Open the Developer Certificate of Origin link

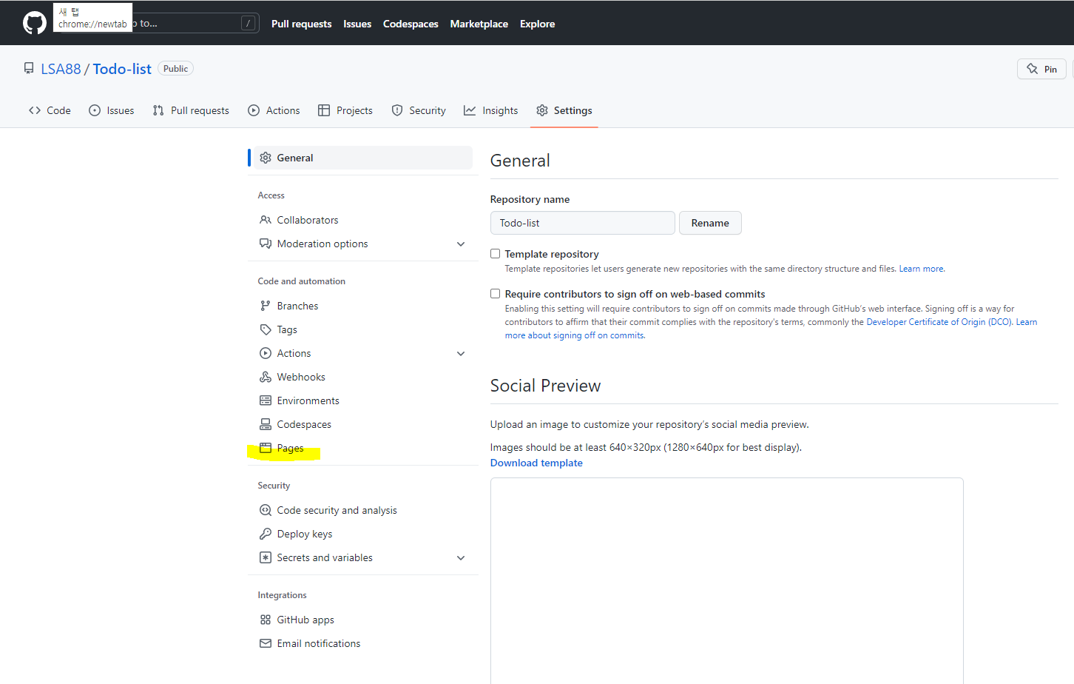point(939,322)
